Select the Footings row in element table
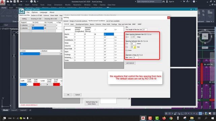Viewport: 216px width, 121px height. (94, 54)
